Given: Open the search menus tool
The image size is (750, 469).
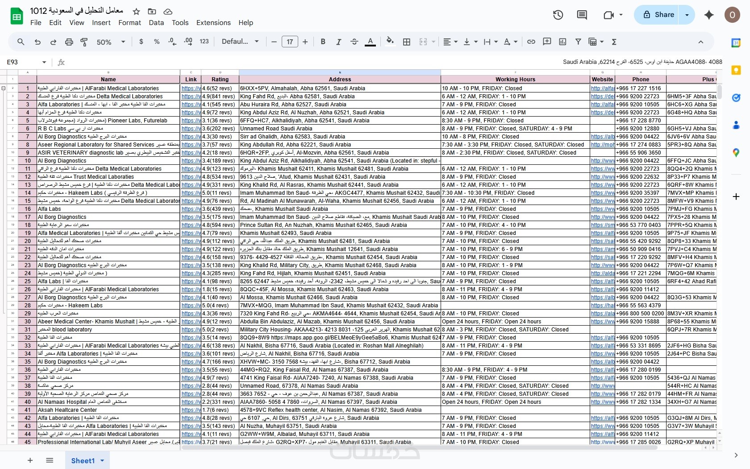Looking at the screenshot, I should tap(21, 42).
